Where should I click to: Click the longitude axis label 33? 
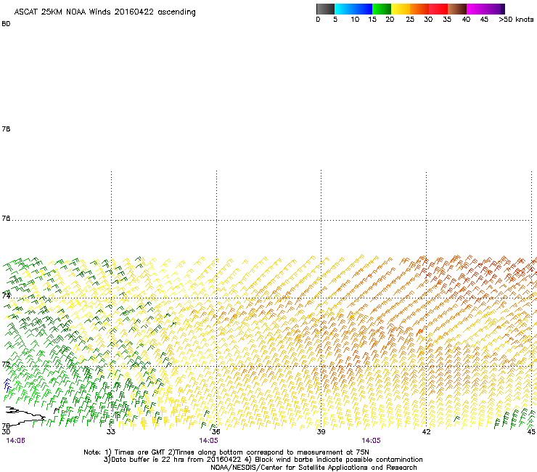(x=110, y=431)
